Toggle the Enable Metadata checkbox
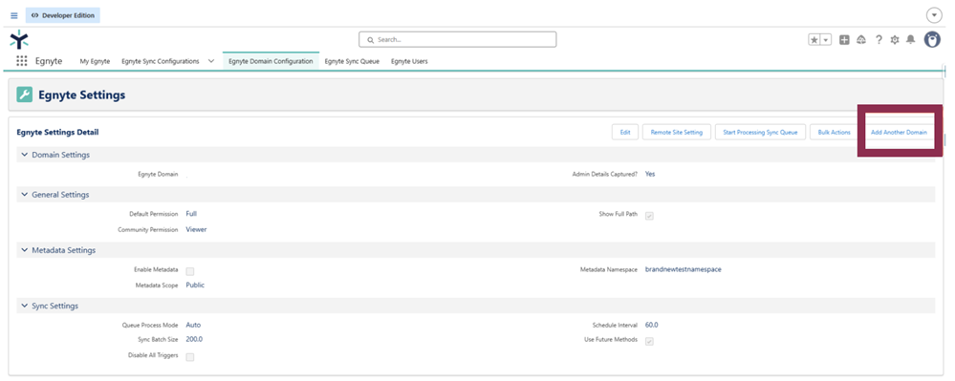This screenshot has height=381, width=955. click(x=190, y=271)
